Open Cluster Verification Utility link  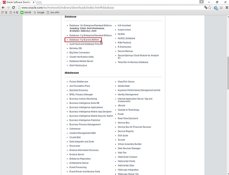coord(82,57)
